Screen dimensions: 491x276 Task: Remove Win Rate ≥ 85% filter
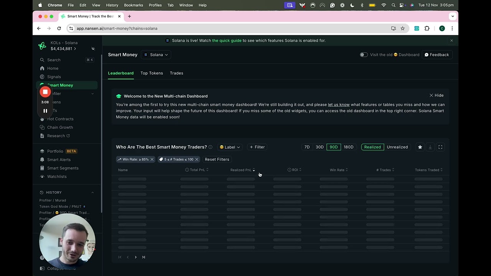pyautogui.click(x=152, y=159)
